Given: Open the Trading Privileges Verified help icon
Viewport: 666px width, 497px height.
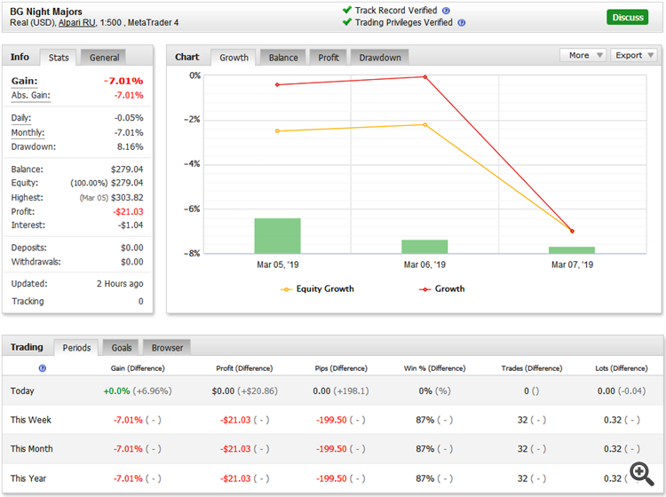Looking at the screenshot, I should 461,23.
